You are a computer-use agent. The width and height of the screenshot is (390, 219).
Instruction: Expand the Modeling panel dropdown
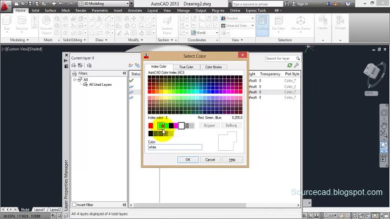19,40
